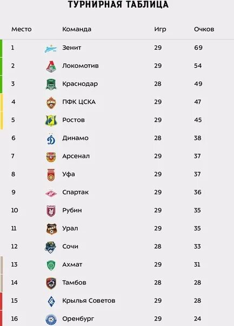
Task: Click the Rostov yellow-blue crest
Action: click(x=51, y=120)
